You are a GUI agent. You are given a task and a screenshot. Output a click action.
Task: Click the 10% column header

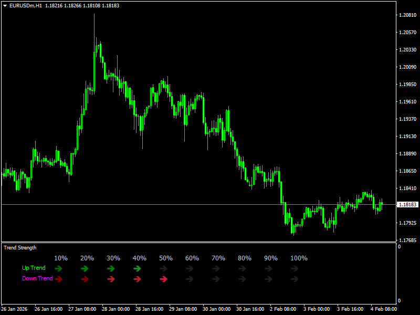coord(61,258)
